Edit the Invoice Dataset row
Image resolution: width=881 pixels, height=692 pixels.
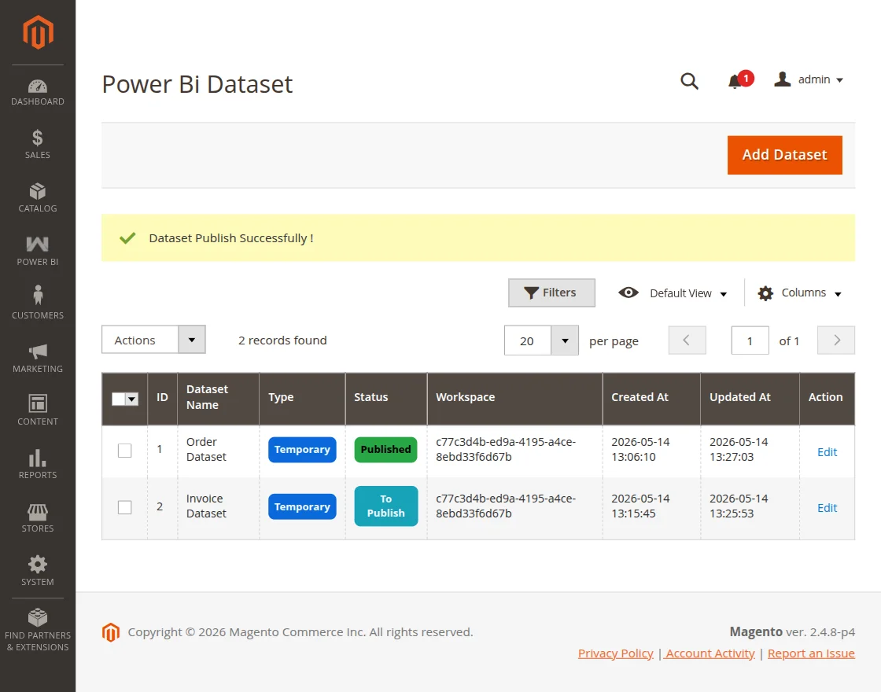point(827,508)
